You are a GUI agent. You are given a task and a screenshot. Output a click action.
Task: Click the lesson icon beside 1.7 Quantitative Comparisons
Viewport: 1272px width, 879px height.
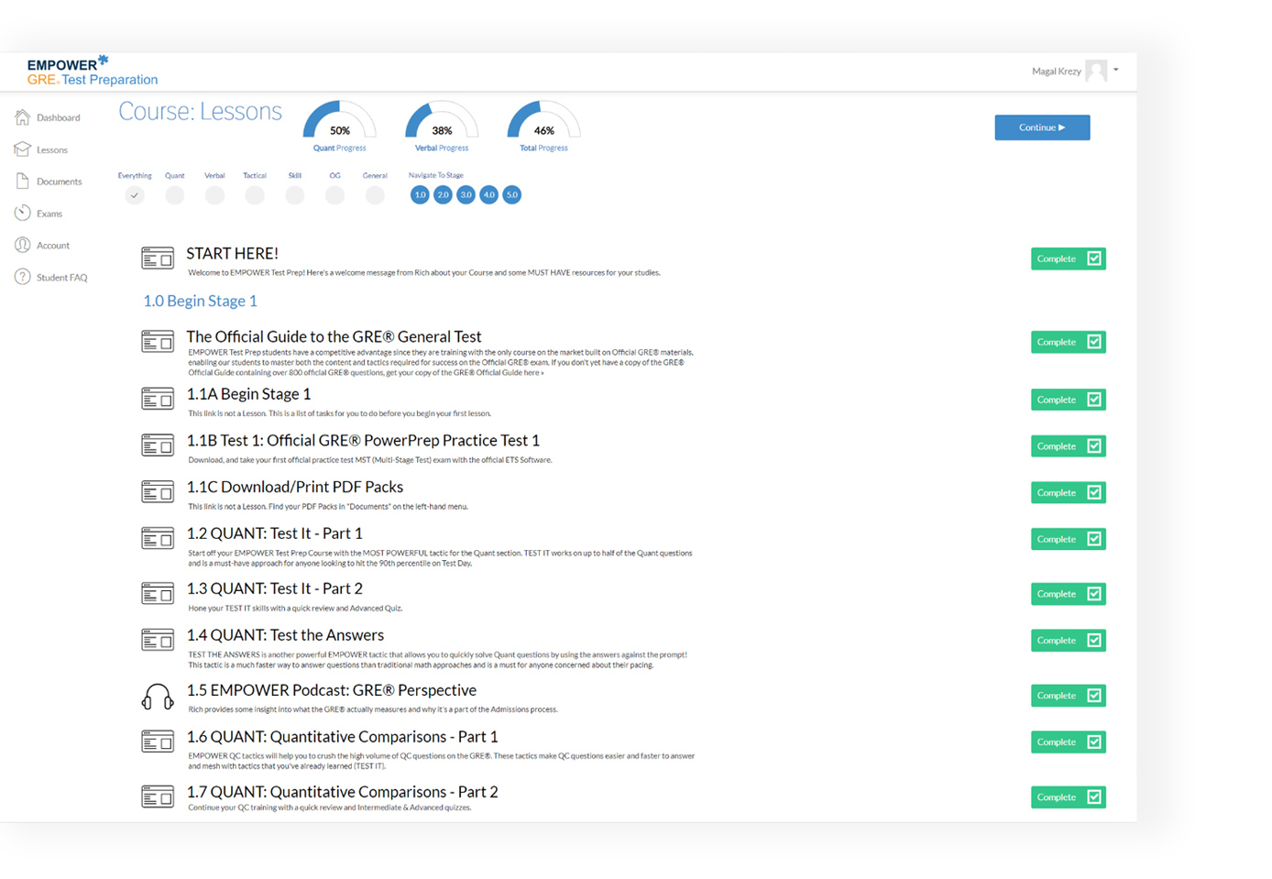[158, 797]
